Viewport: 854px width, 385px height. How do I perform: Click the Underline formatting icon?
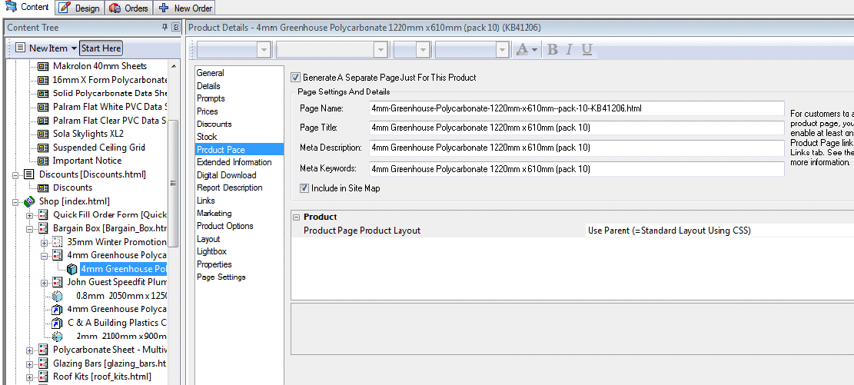click(x=587, y=49)
